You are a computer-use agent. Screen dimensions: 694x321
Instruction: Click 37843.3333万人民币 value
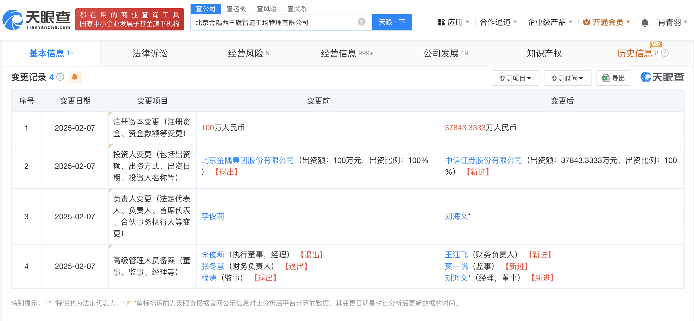[480, 128]
